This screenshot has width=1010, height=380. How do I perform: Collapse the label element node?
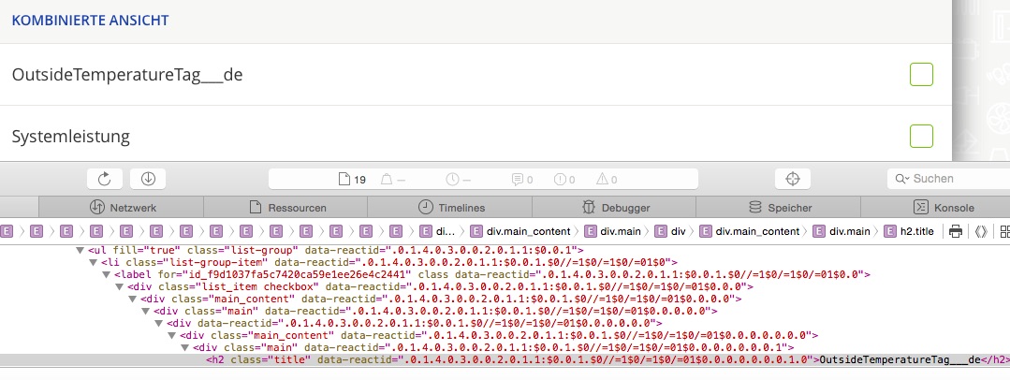click(106, 275)
